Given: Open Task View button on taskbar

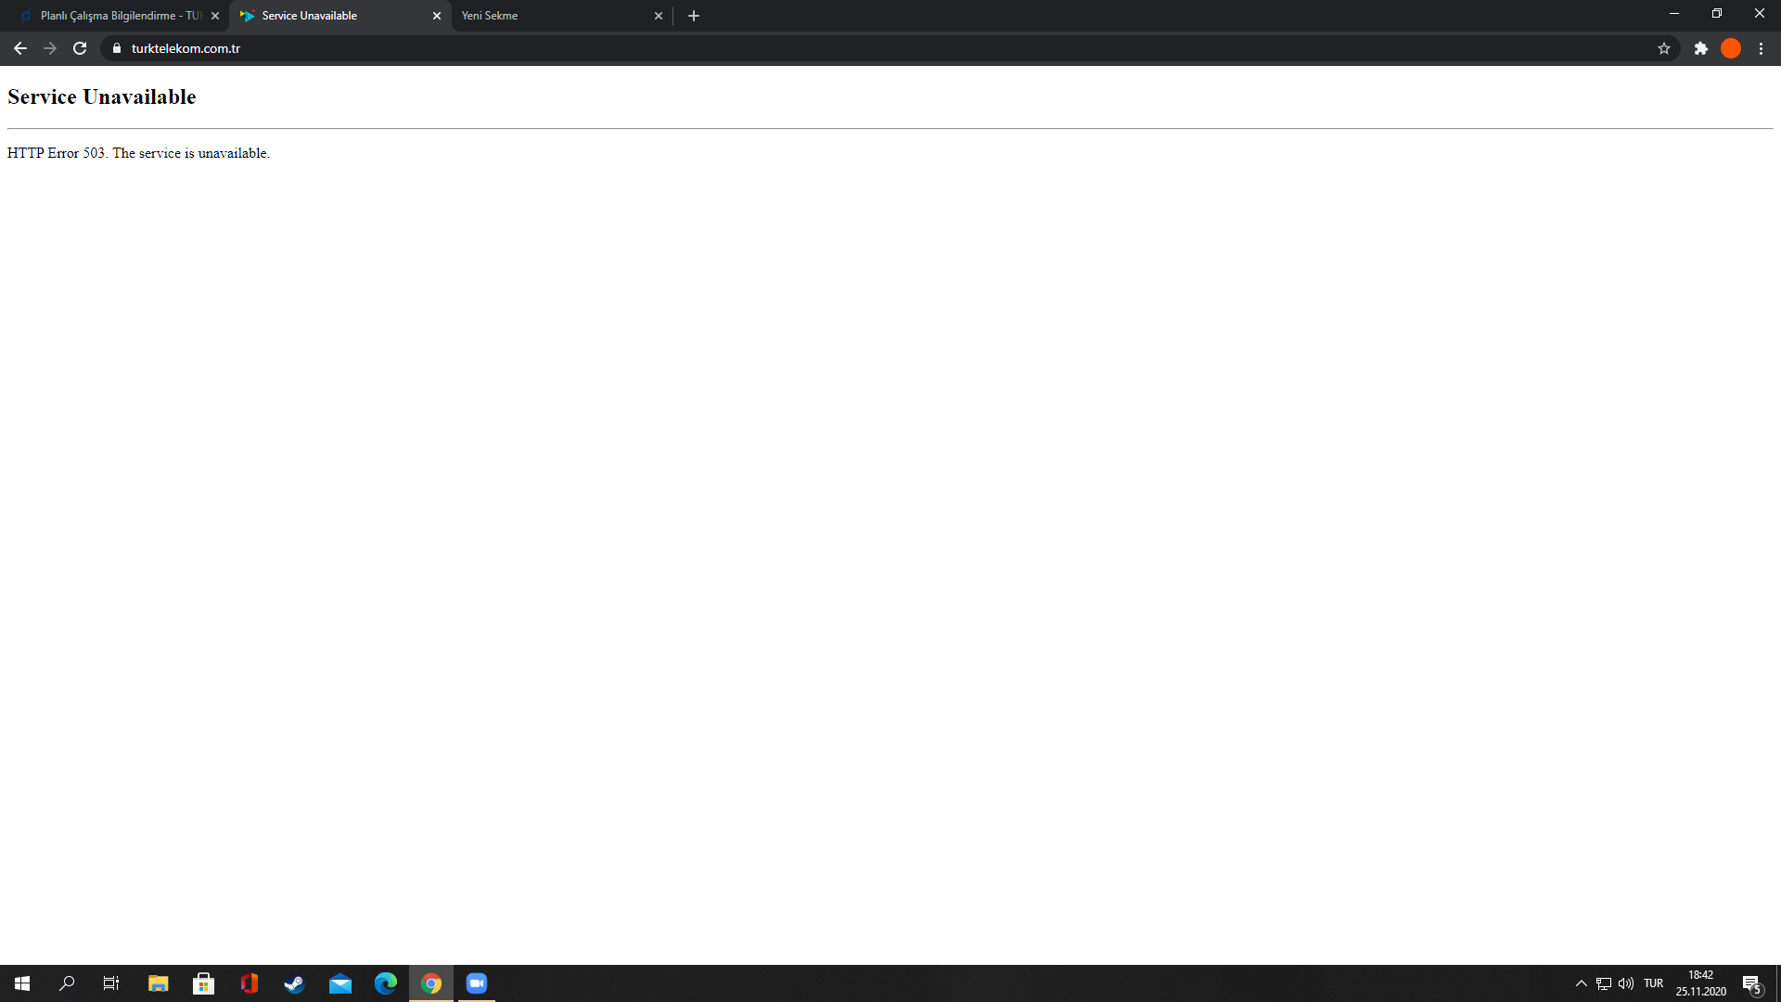Looking at the screenshot, I should (x=111, y=983).
